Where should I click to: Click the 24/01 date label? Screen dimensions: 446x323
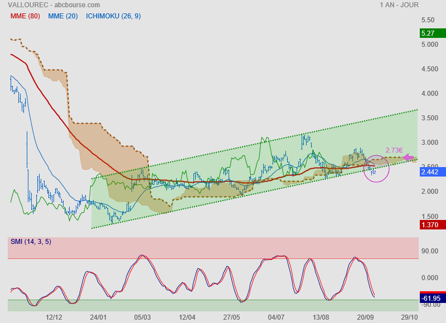pyautogui.click(x=98, y=317)
